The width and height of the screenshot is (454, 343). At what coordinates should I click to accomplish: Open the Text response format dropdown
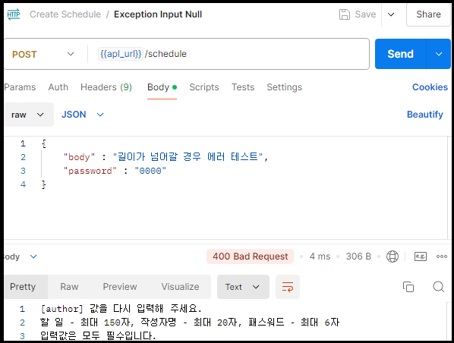[x=243, y=287]
